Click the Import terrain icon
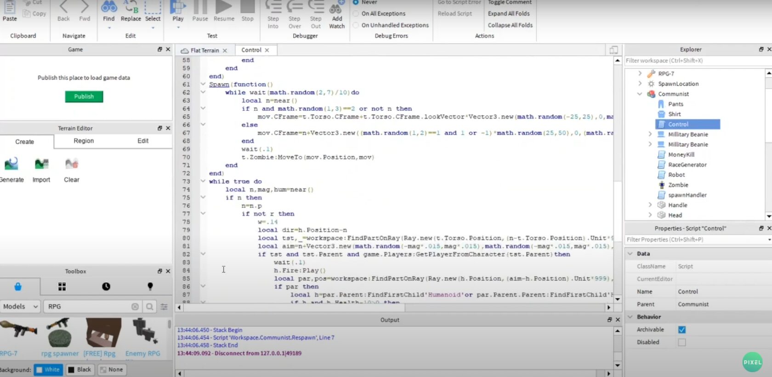 [41, 164]
